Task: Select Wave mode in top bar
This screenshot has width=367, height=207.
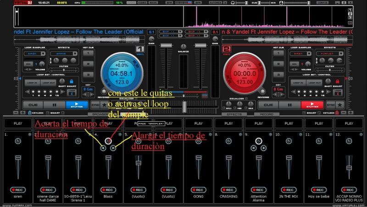Action: coord(153,3)
